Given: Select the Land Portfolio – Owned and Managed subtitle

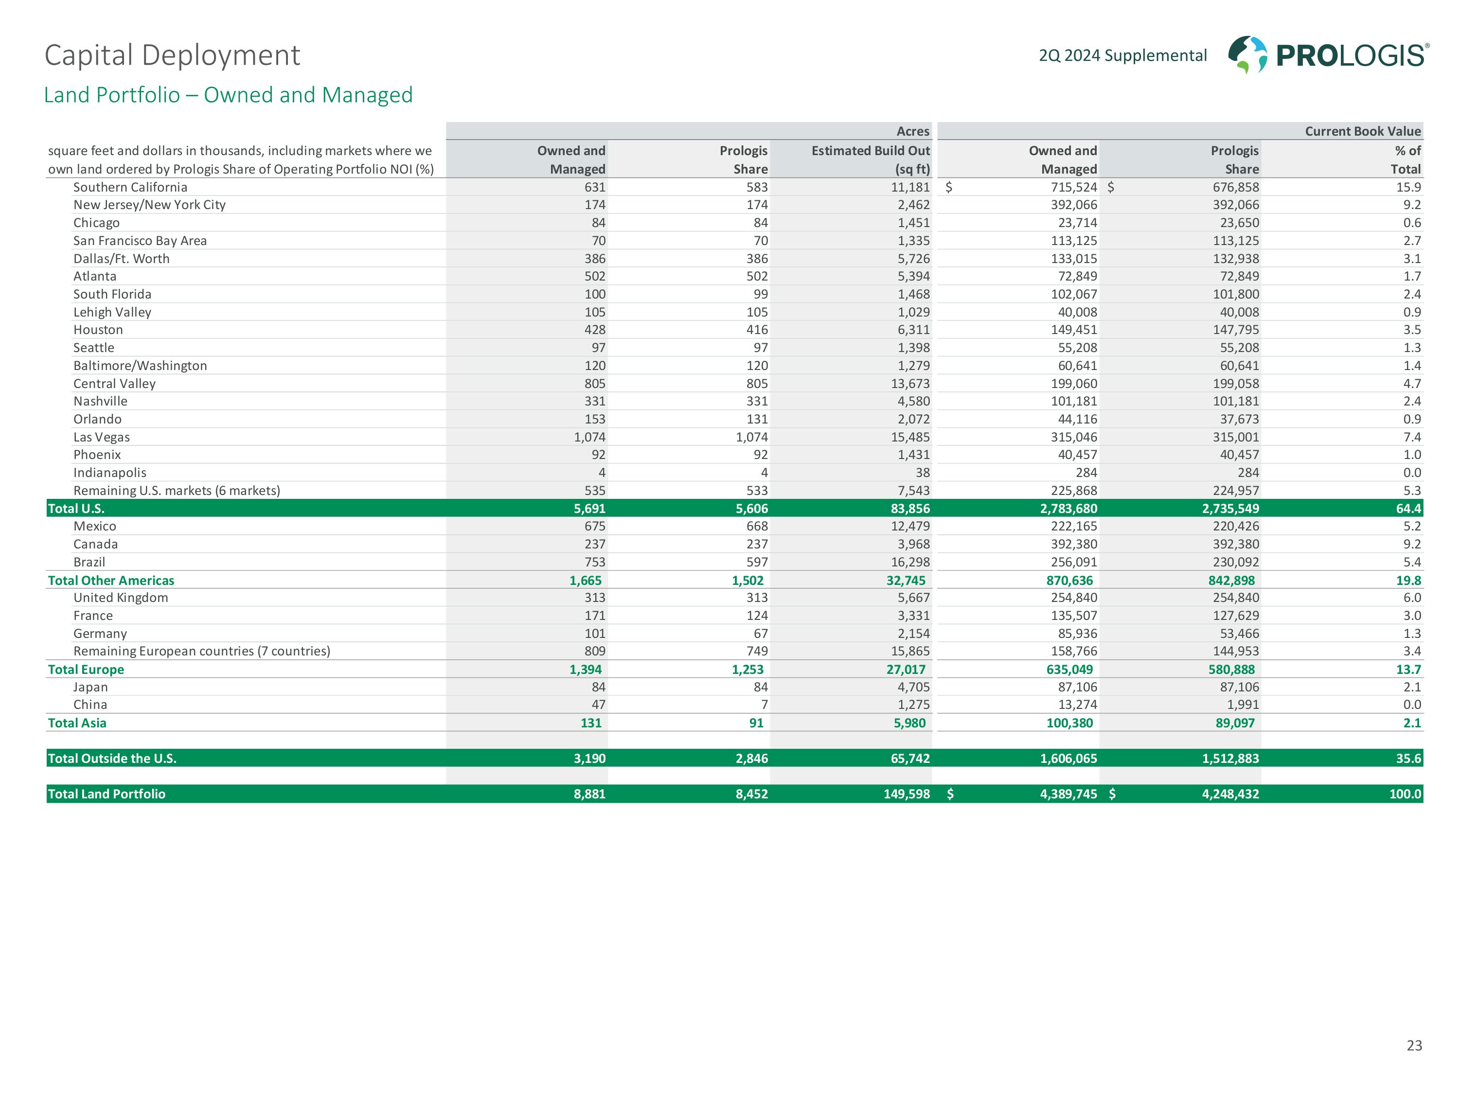Looking at the screenshot, I should pyautogui.click(x=228, y=95).
